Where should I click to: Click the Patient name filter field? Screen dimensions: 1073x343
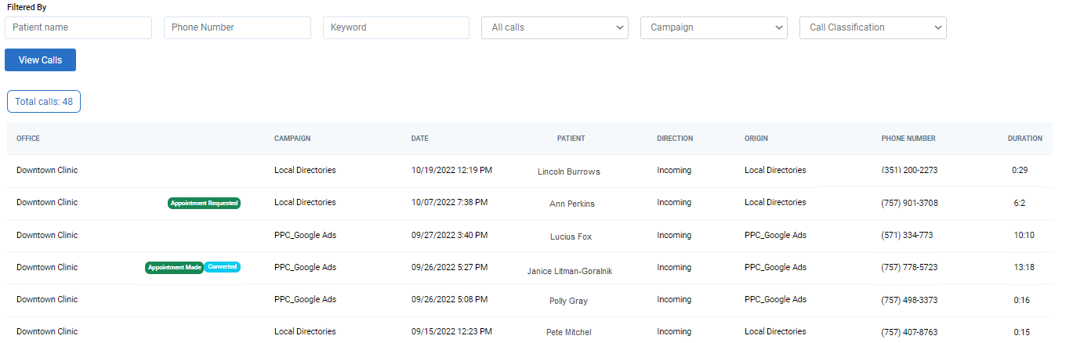click(78, 27)
